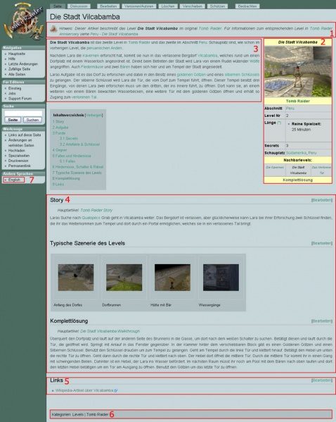This screenshot has height=422, width=336.
Task: Click the verlorenen Tal link in the intro
Action: [84, 97]
